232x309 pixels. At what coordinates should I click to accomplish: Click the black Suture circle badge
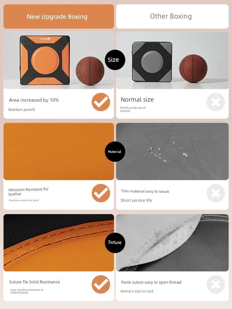[115, 243]
